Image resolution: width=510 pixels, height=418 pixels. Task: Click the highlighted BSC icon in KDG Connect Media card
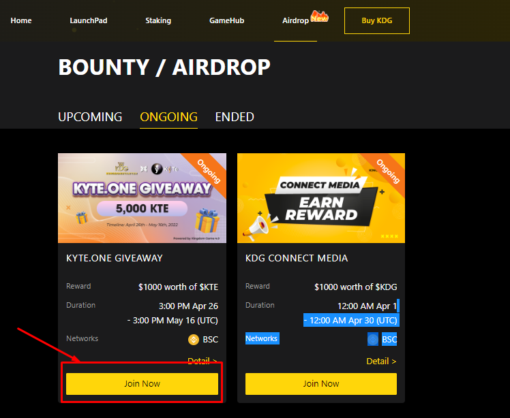pos(373,340)
